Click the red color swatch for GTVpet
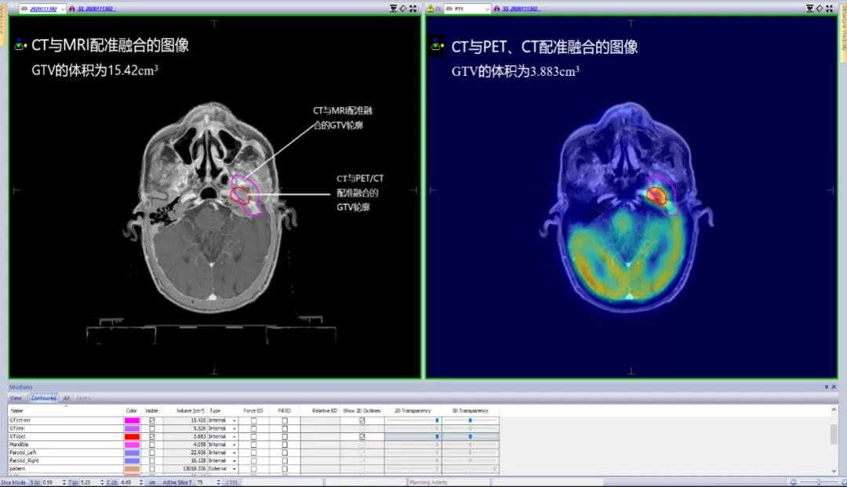 point(132,437)
